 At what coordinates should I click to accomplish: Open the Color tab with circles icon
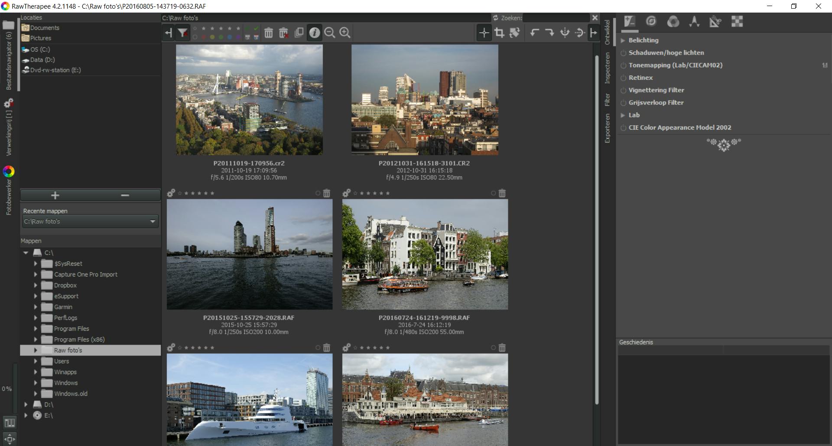point(673,22)
